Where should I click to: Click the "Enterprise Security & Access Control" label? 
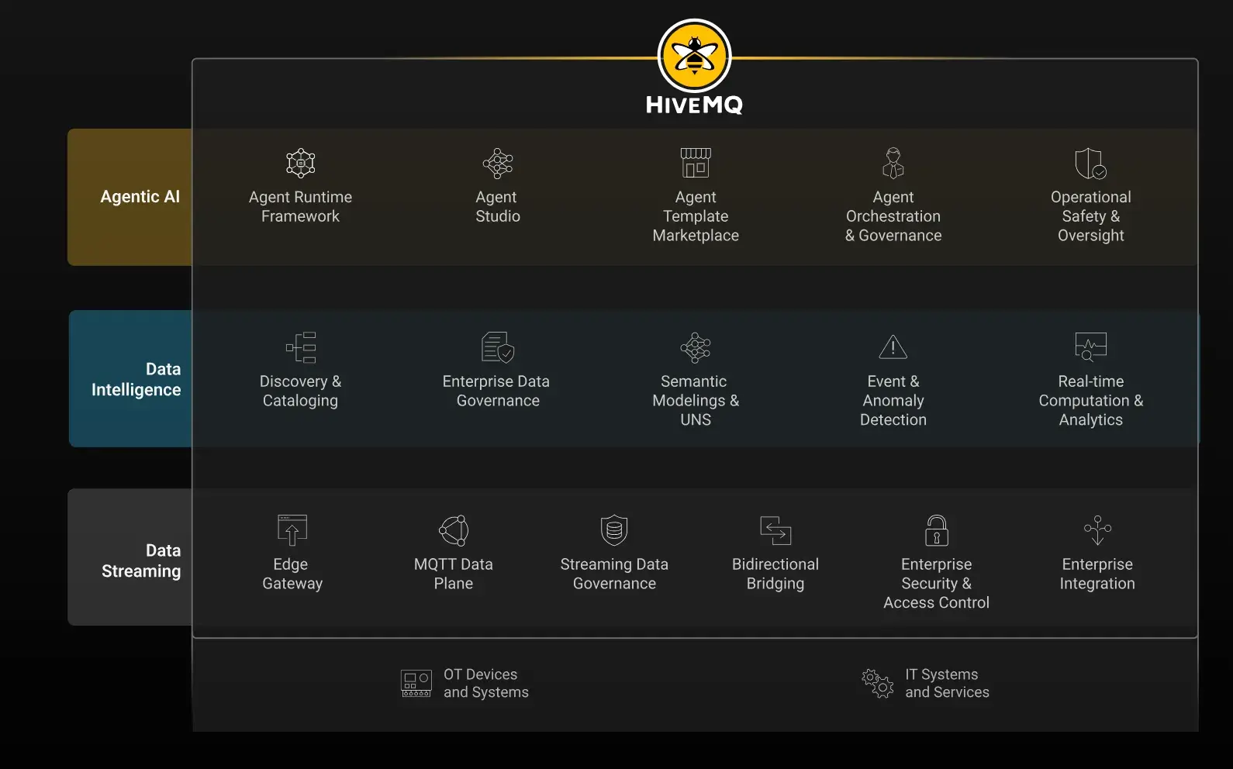click(937, 584)
